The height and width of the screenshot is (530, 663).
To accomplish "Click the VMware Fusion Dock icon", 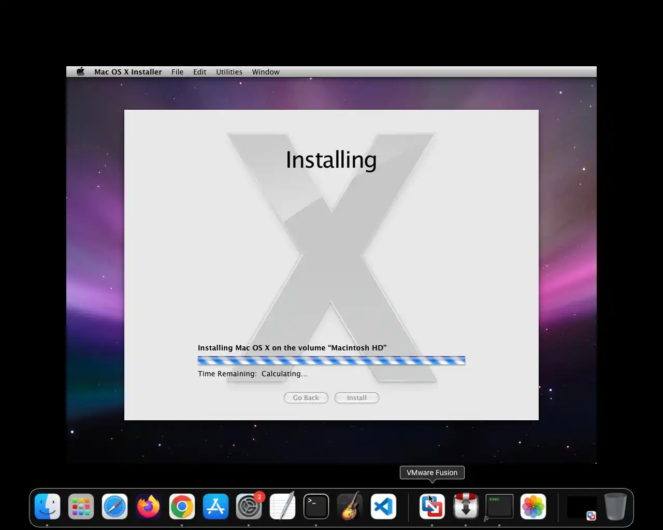I will pos(432,506).
